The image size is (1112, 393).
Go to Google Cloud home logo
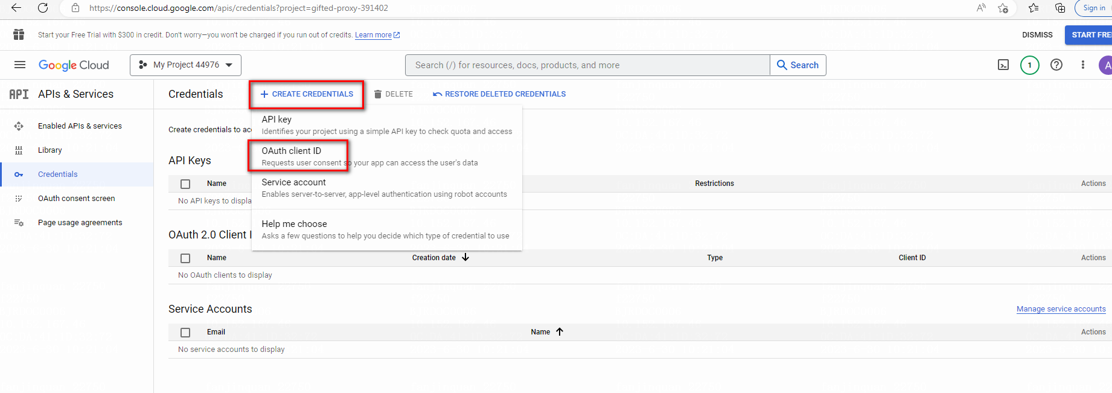(x=74, y=65)
